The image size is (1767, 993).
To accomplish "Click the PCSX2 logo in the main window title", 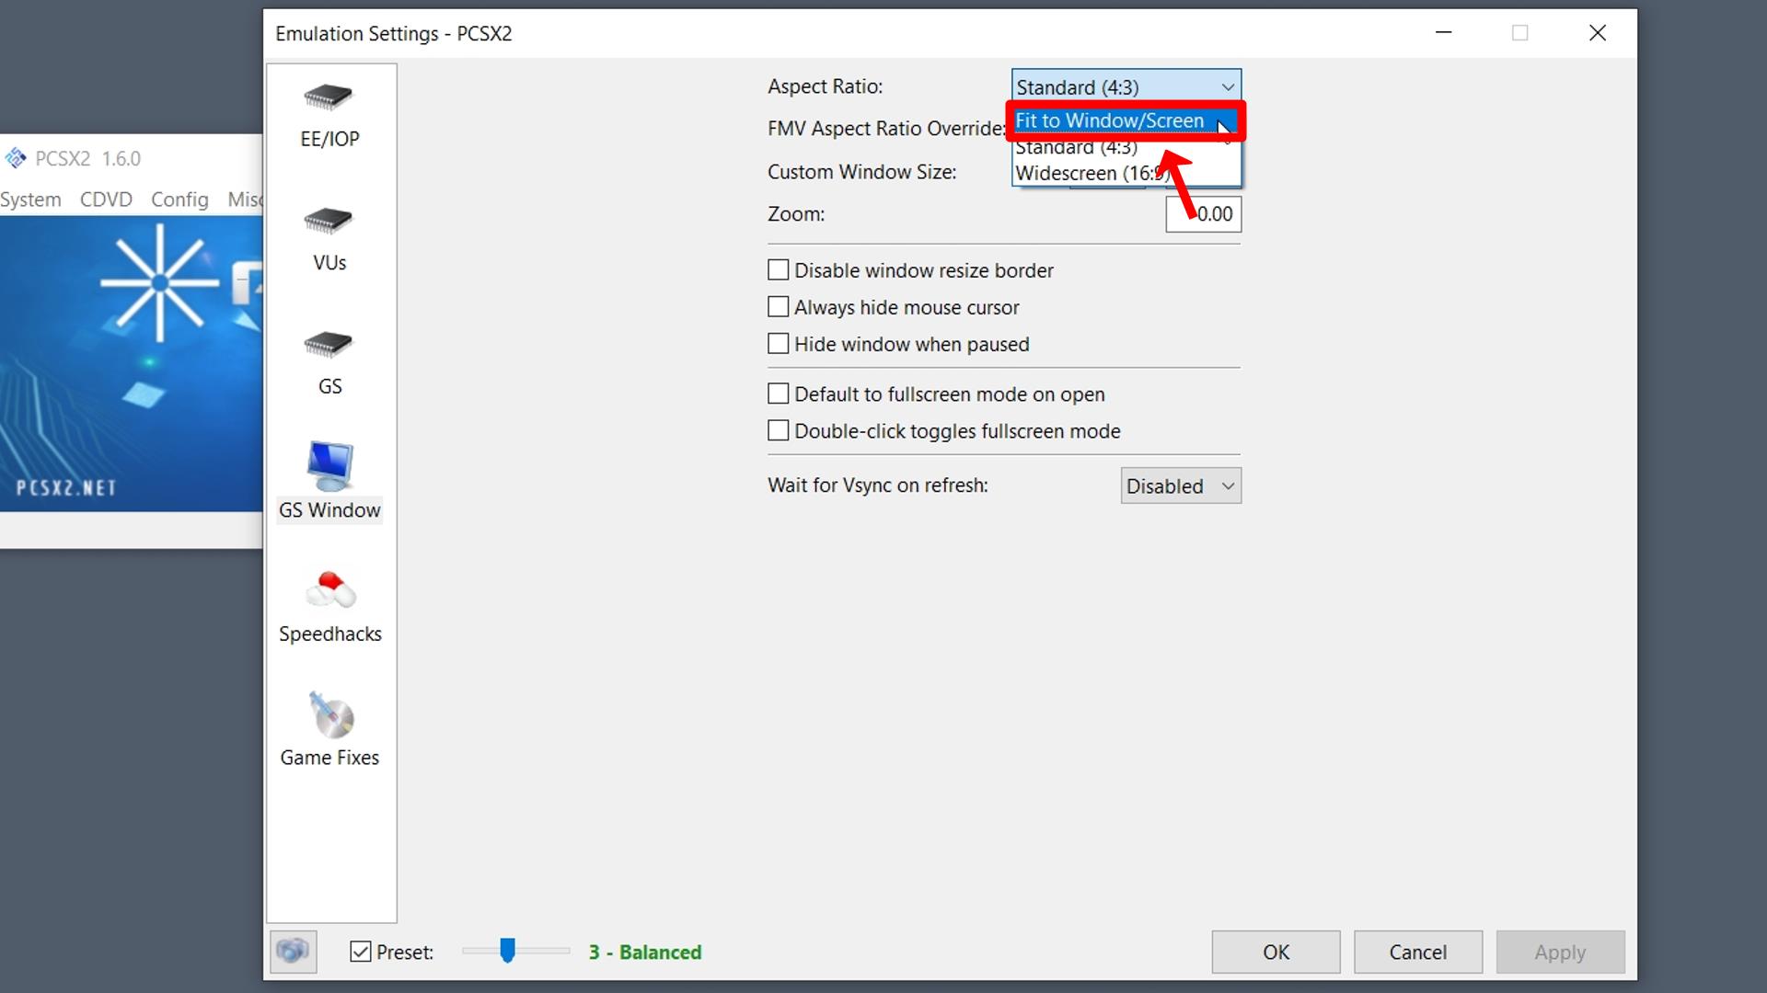I will coord(16,158).
